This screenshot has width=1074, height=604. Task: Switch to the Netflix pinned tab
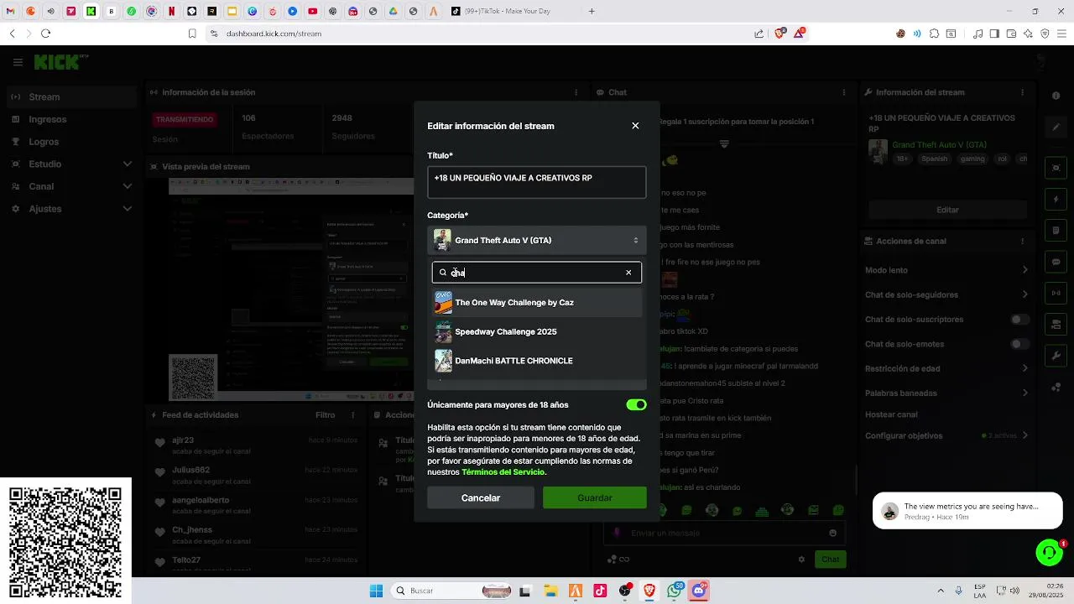[171, 12]
